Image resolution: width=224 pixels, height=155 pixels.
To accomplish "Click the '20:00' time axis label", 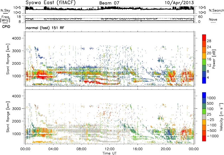I will pyautogui.click(x=166, y=149).
